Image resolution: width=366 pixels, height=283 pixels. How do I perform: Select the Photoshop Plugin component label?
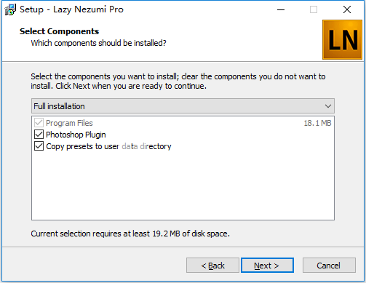(76, 135)
